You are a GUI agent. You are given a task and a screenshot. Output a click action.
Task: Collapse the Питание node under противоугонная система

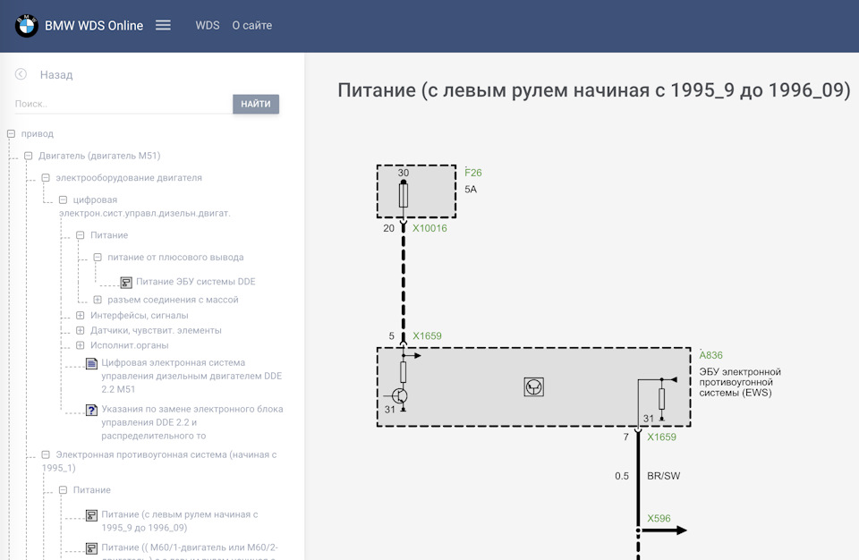pos(63,490)
